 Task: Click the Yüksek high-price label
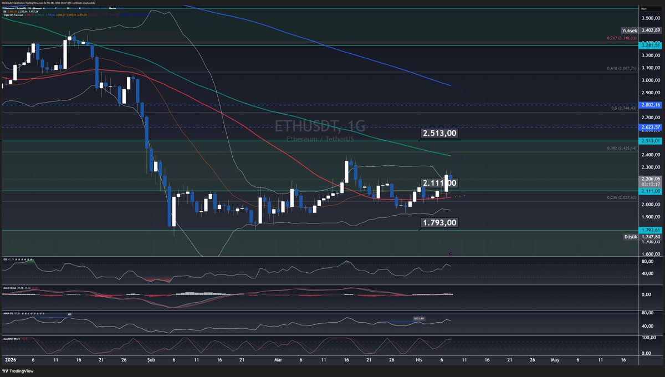point(628,31)
